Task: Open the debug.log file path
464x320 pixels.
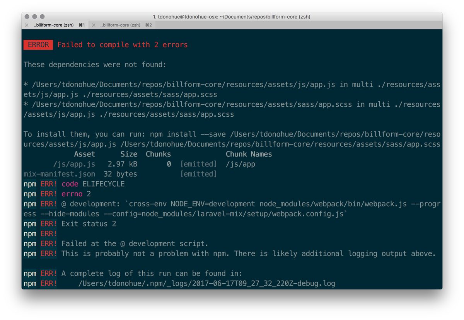Action: click(206, 284)
